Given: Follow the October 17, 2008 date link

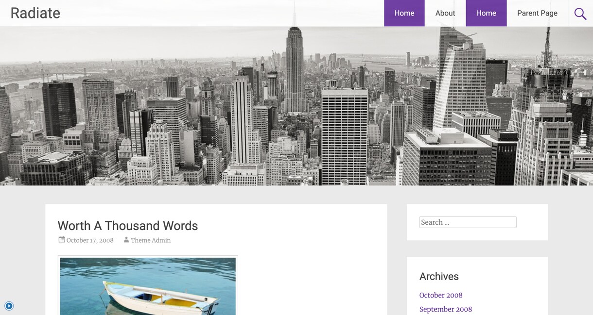Looking at the screenshot, I should [90, 240].
